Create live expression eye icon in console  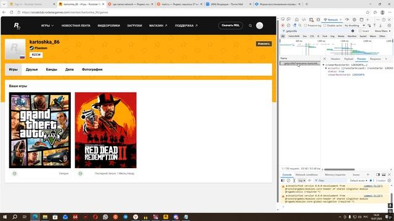click(310, 180)
